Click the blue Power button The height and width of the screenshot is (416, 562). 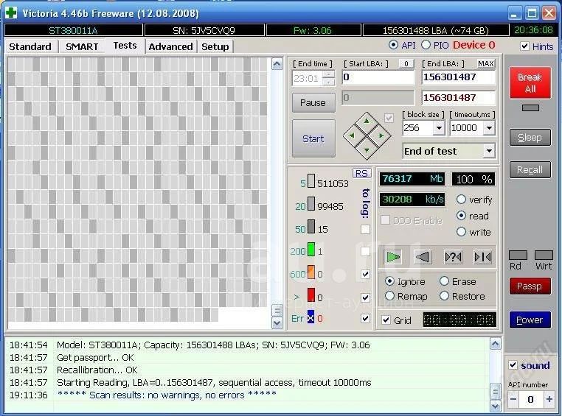(x=530, y=320)
